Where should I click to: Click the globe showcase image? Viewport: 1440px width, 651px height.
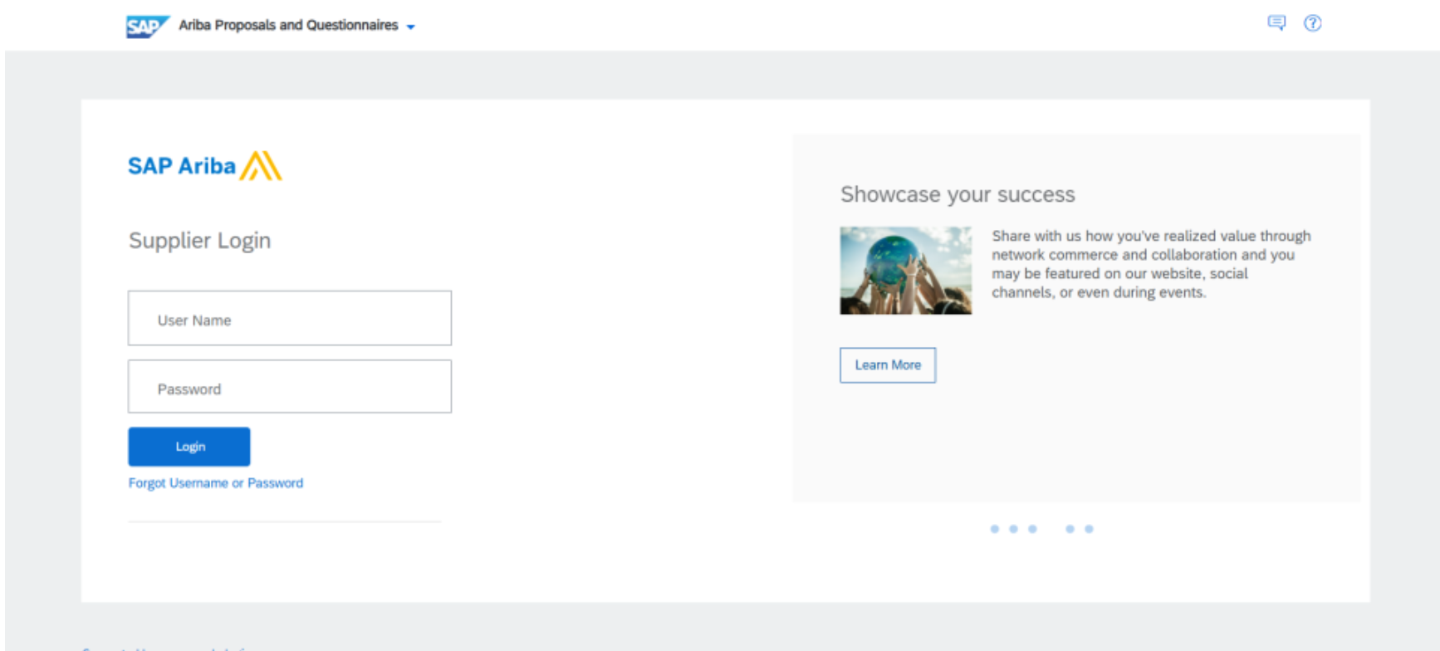click(905, 271)
